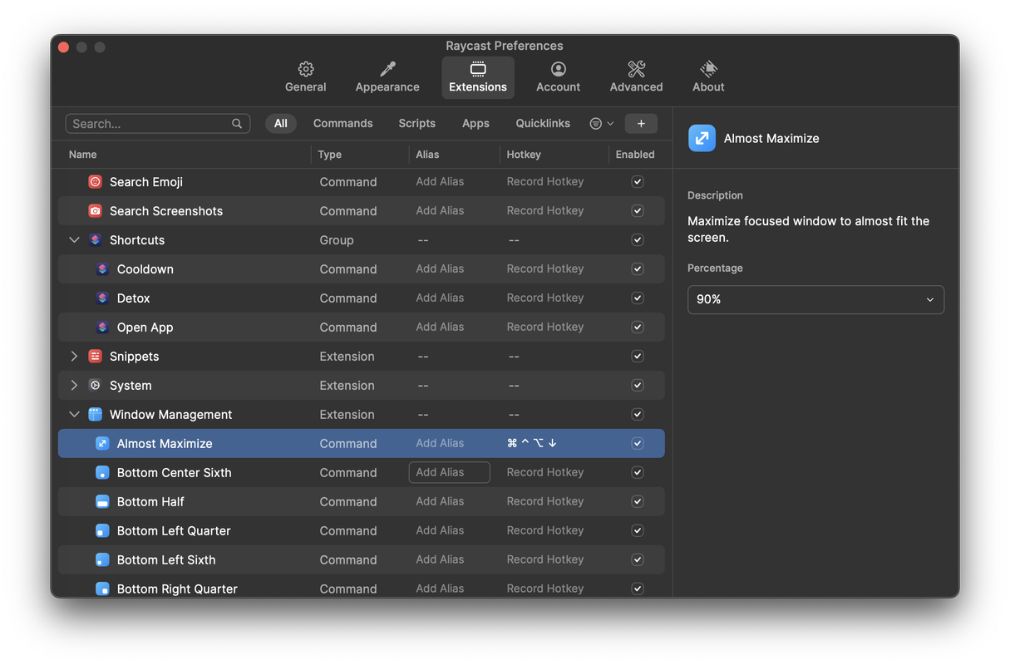
Task: Click the Enabled column header
Action: coord(635,155)
